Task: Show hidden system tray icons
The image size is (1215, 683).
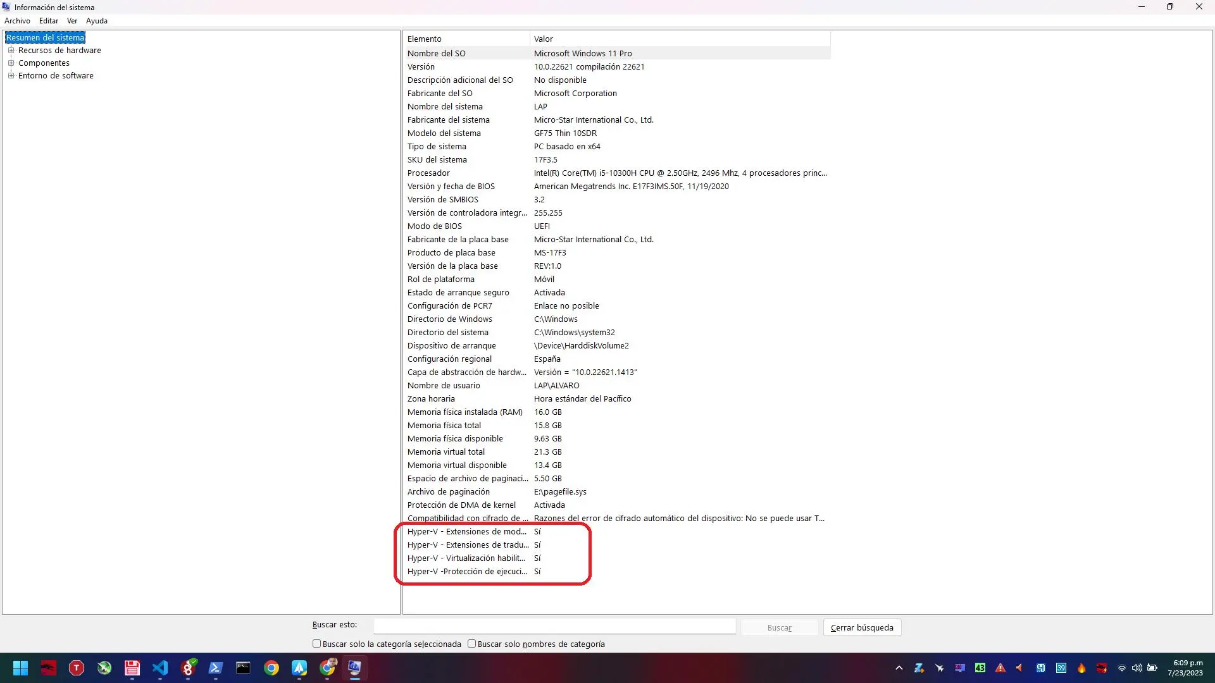Action: (899, 668)
